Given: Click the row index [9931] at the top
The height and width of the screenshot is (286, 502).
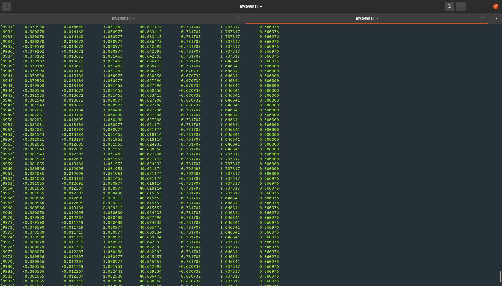Looking at the screenshot, I should tap(8, 27).
